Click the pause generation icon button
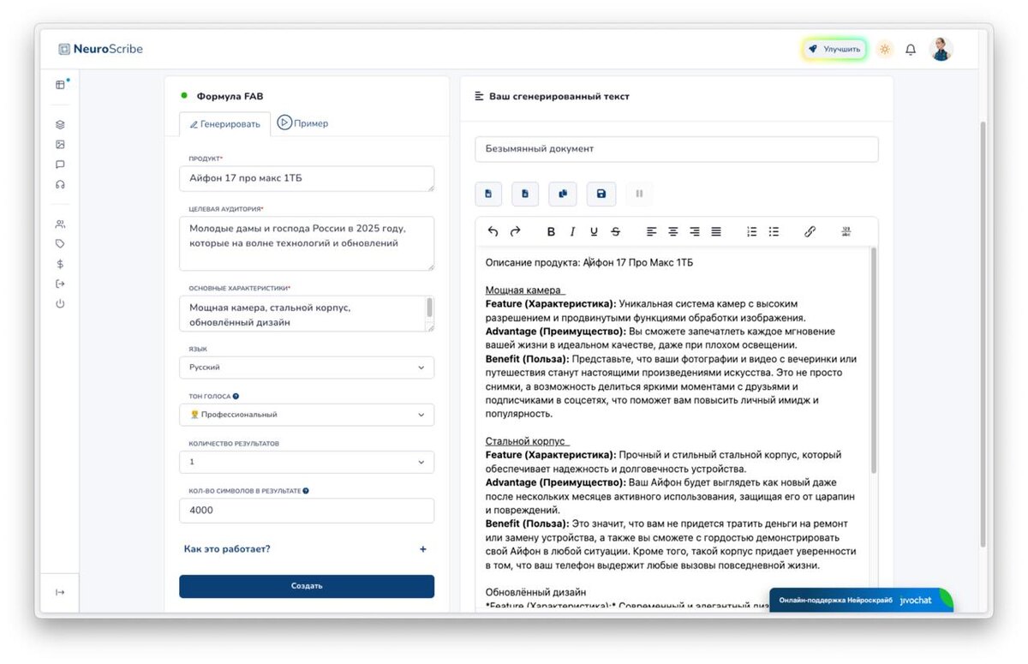The height and width of the screenshot is (664, 1028). (639, 194)
